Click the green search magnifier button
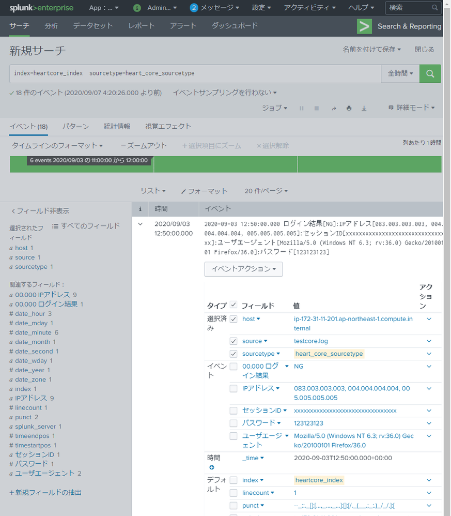Screen dimensions: 451x516 430,73
